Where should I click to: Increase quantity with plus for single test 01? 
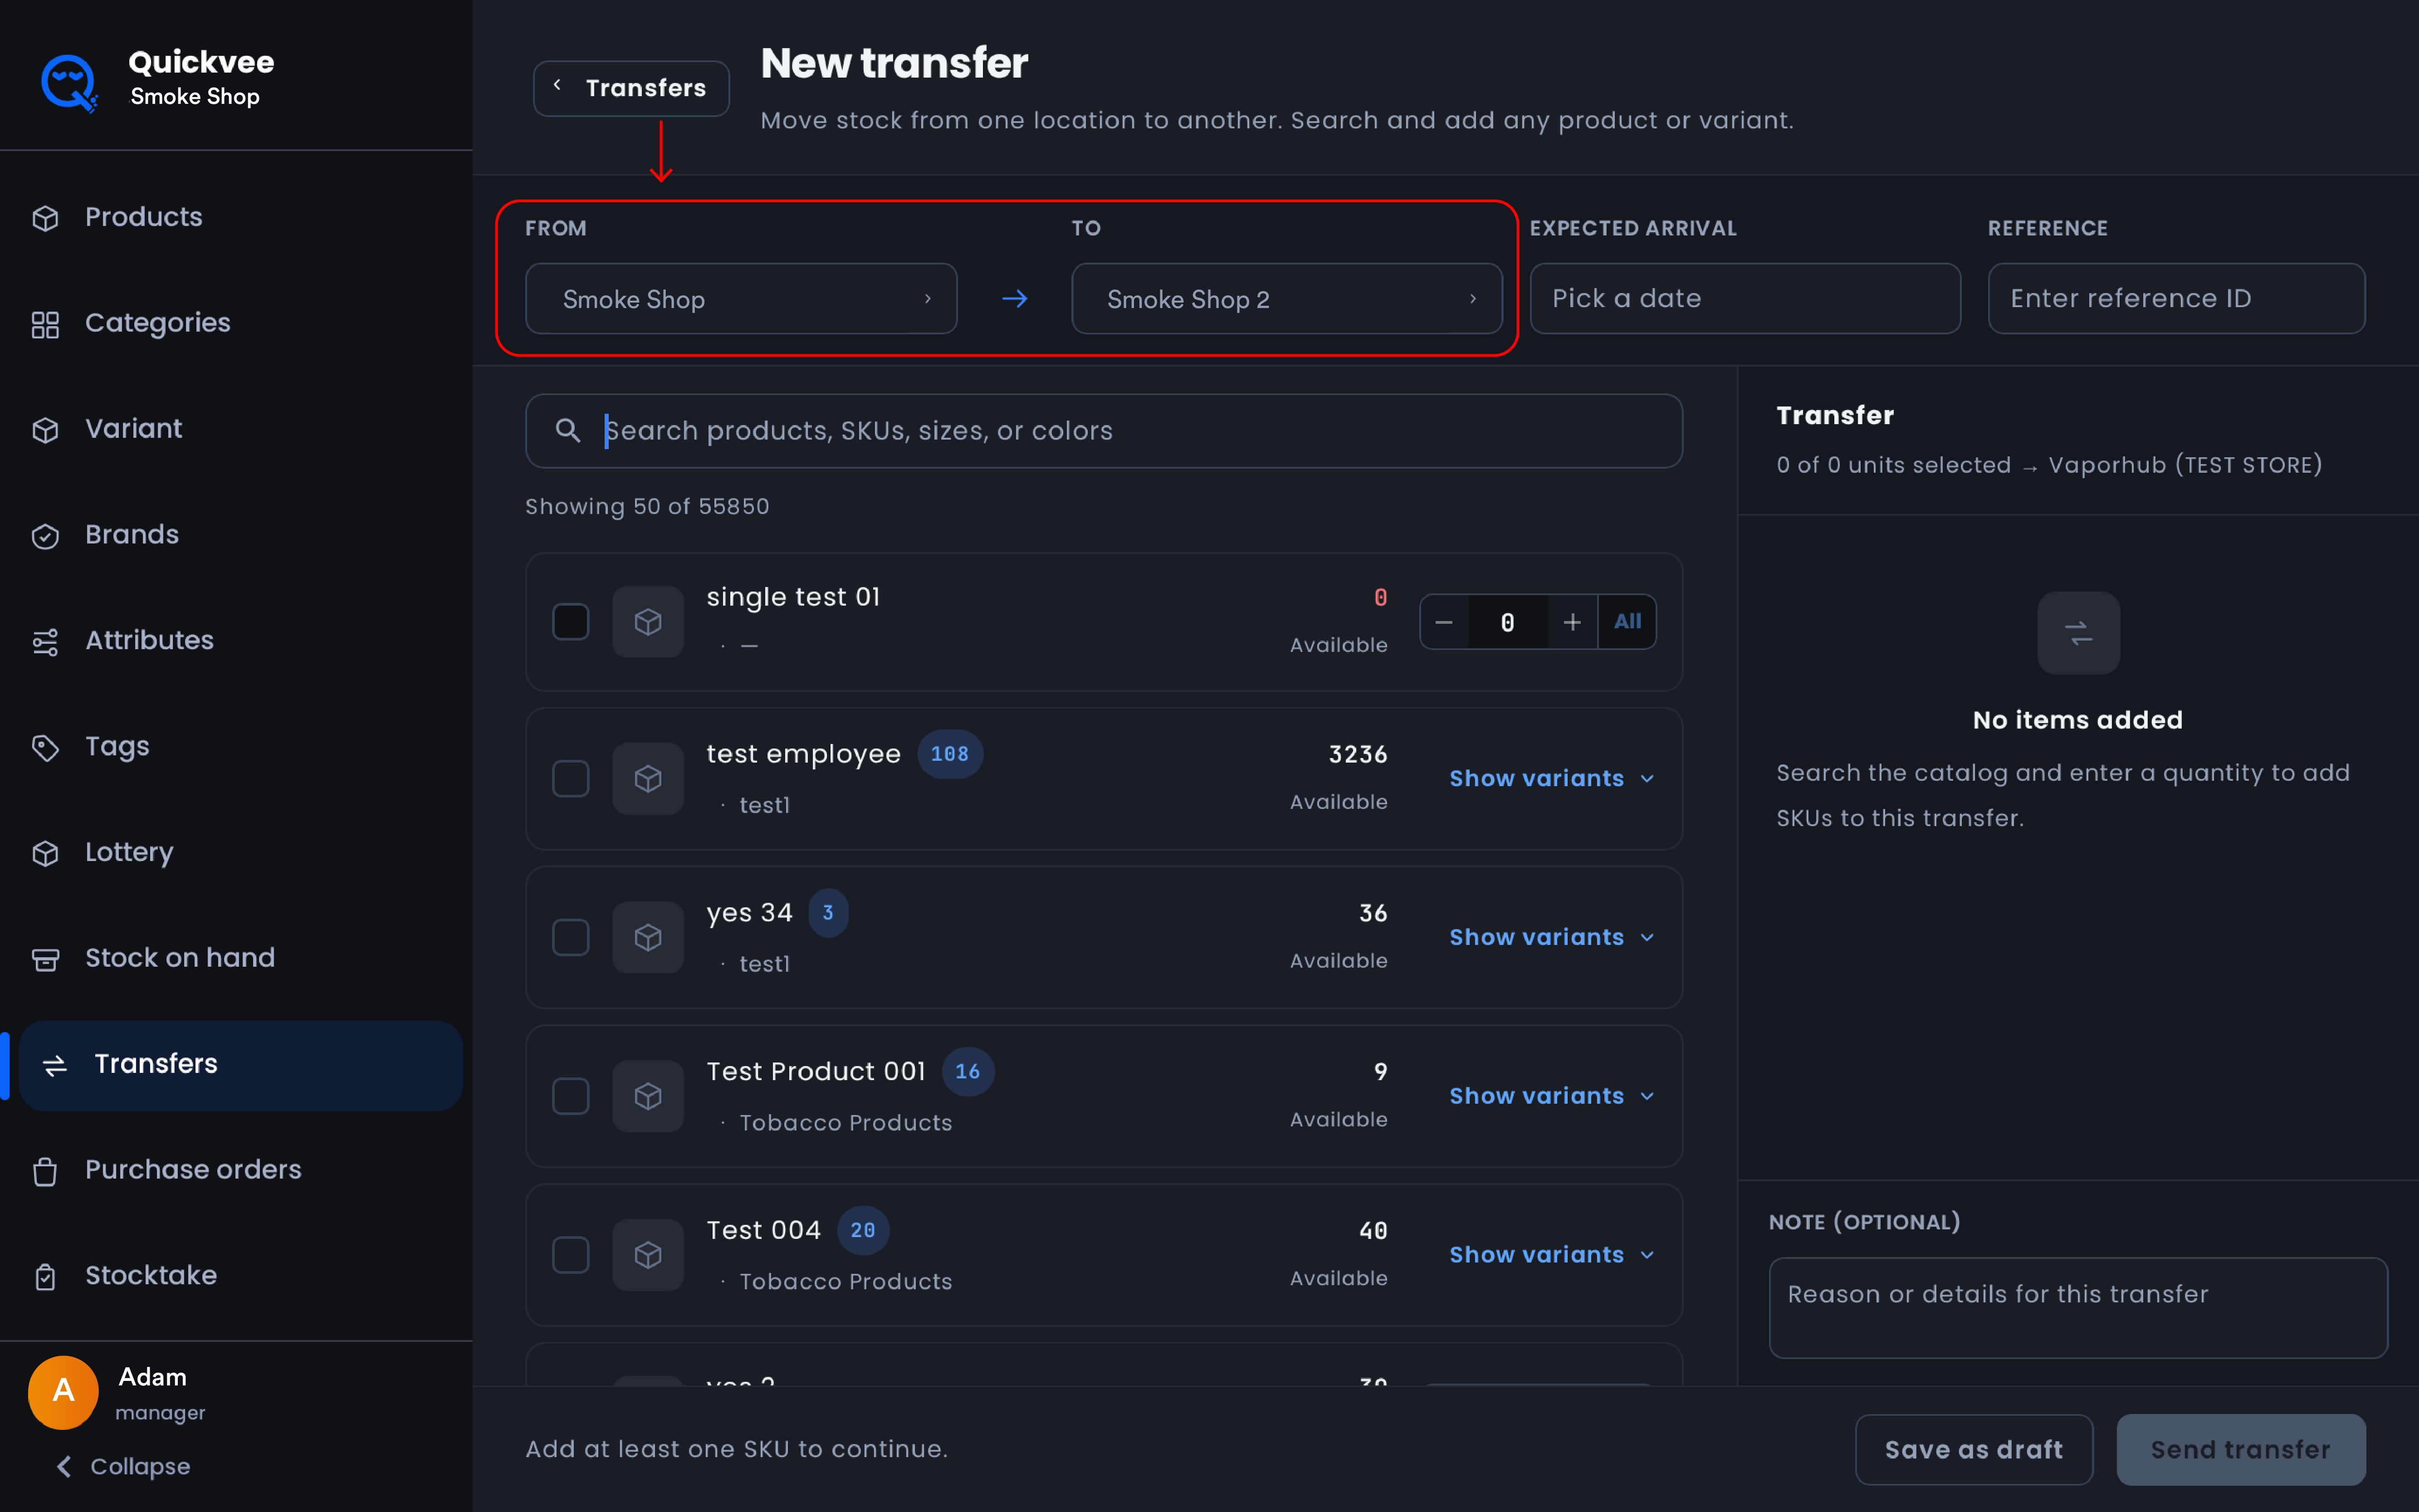[1571, 622]
